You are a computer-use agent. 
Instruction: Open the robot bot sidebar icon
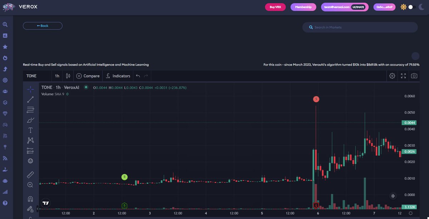point(5,181)
